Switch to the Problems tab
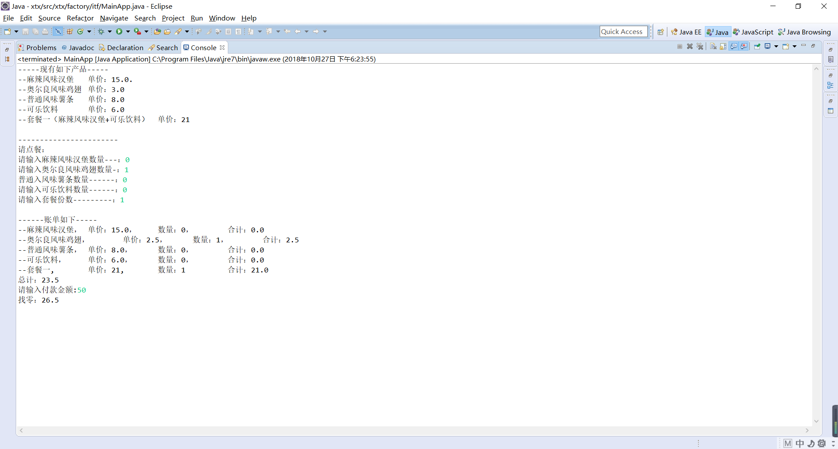The width and height of the screenshot is (838, 449). (x=38, y=48)
